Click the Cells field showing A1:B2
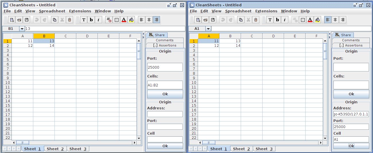Image resolution: width=373 pixels, height=153 pixels. point(165,85)
